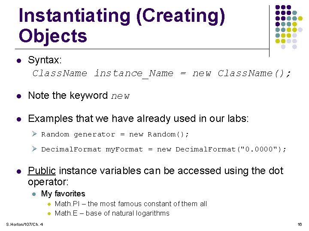Click the italic keyword "new" after "Note the keyword"
The height and width of the screenshot is (231, 309).
pyautogui.click(x=120, y=96)
